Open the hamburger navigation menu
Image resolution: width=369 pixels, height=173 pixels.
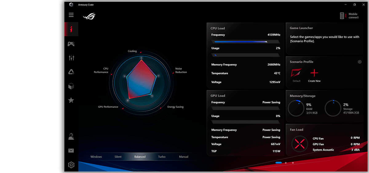pyautogui.click(x=71, y=15)
